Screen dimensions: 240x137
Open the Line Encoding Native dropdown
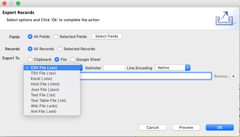pos(173,68)
